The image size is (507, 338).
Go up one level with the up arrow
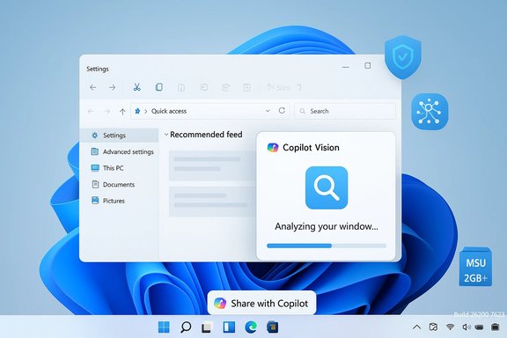pos(122,112)
